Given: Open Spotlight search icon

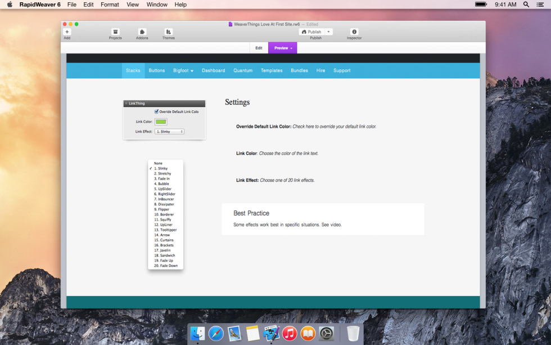Looking at the screenshot, I should pos(526,5).
